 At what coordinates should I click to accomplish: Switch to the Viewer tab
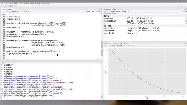[125, 43]
